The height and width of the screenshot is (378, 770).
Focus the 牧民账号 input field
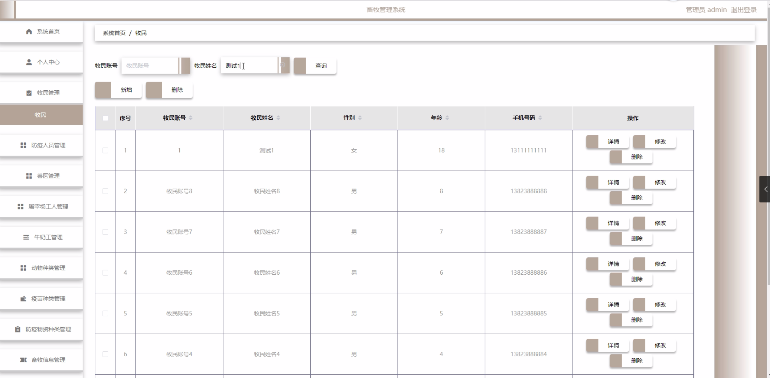pyautogui.click(x=150, y=66)
